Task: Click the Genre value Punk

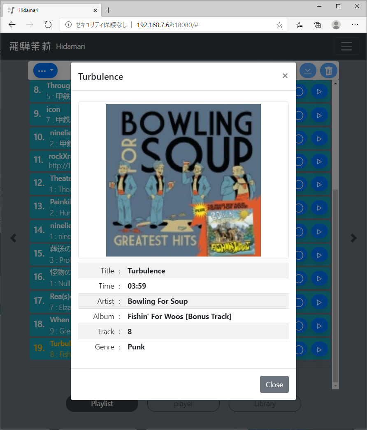Action: click(x=136, y=347)
